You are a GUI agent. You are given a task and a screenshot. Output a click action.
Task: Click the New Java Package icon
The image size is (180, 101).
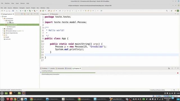tap(40, 11)
